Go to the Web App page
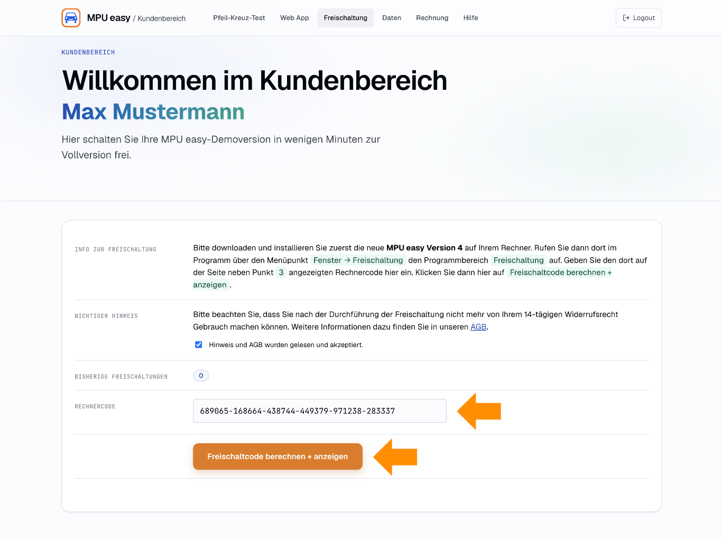The height and width of the screenshot is (541, 722). [x=294, y=18]
